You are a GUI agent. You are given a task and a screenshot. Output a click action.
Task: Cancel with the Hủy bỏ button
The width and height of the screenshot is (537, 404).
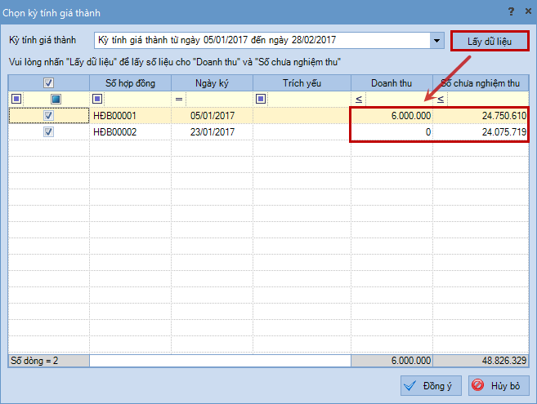tap(499, 385)
